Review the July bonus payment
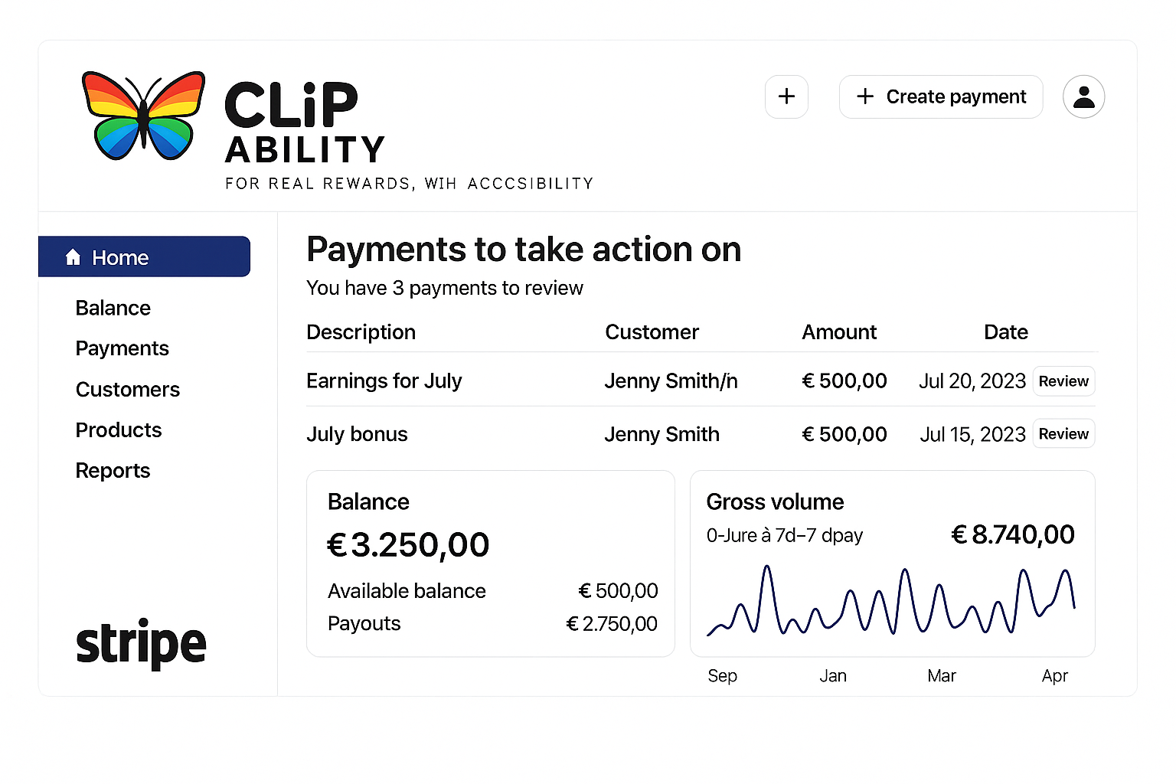The height and width of the screenshot is (784, 1176). coord(1063,434)
